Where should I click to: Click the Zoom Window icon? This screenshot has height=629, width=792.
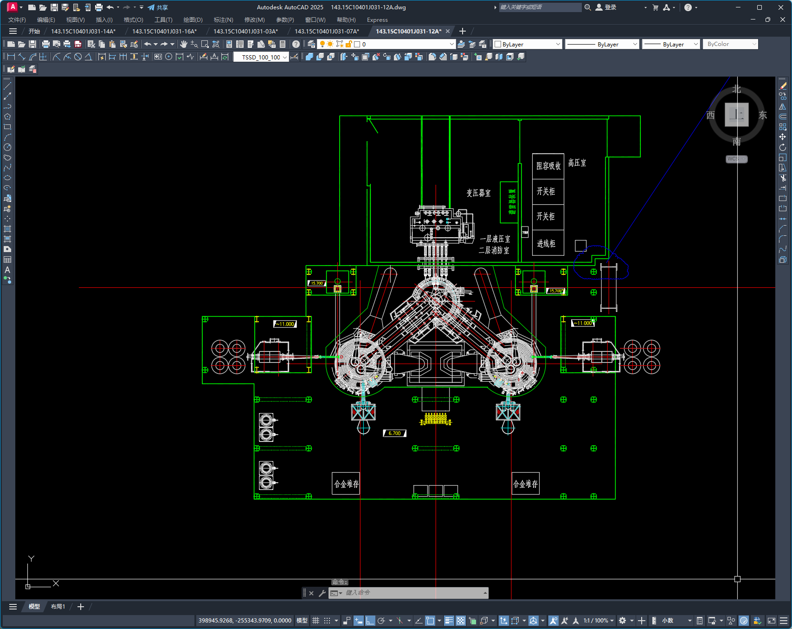pos(205,44)
